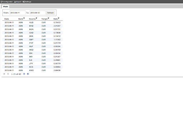Click the Refresh button
This screenshot has height=114, width=183.
pyautogui.click(x=50, y=13)
